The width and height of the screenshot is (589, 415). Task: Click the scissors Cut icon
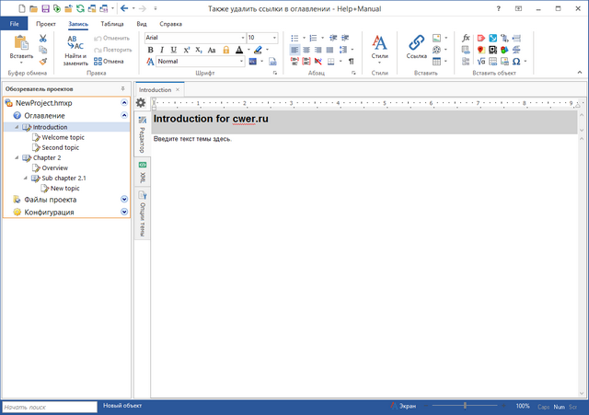click(x=43, y=38)
